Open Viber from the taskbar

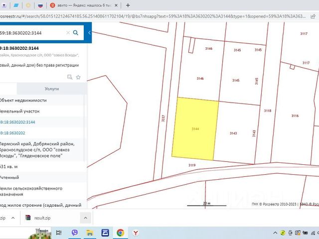click(74, 233)
